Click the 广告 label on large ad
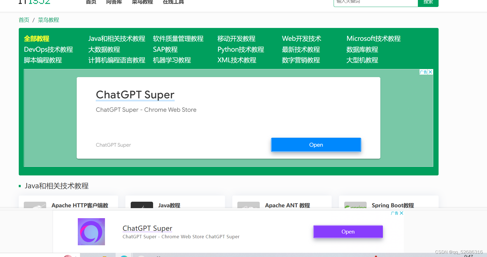Screen dimensions: 487x257 pyautogui.click(x=423, y=72)
